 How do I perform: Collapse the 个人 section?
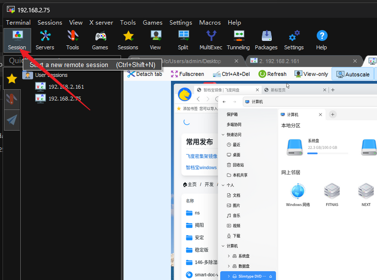point(223,185)
